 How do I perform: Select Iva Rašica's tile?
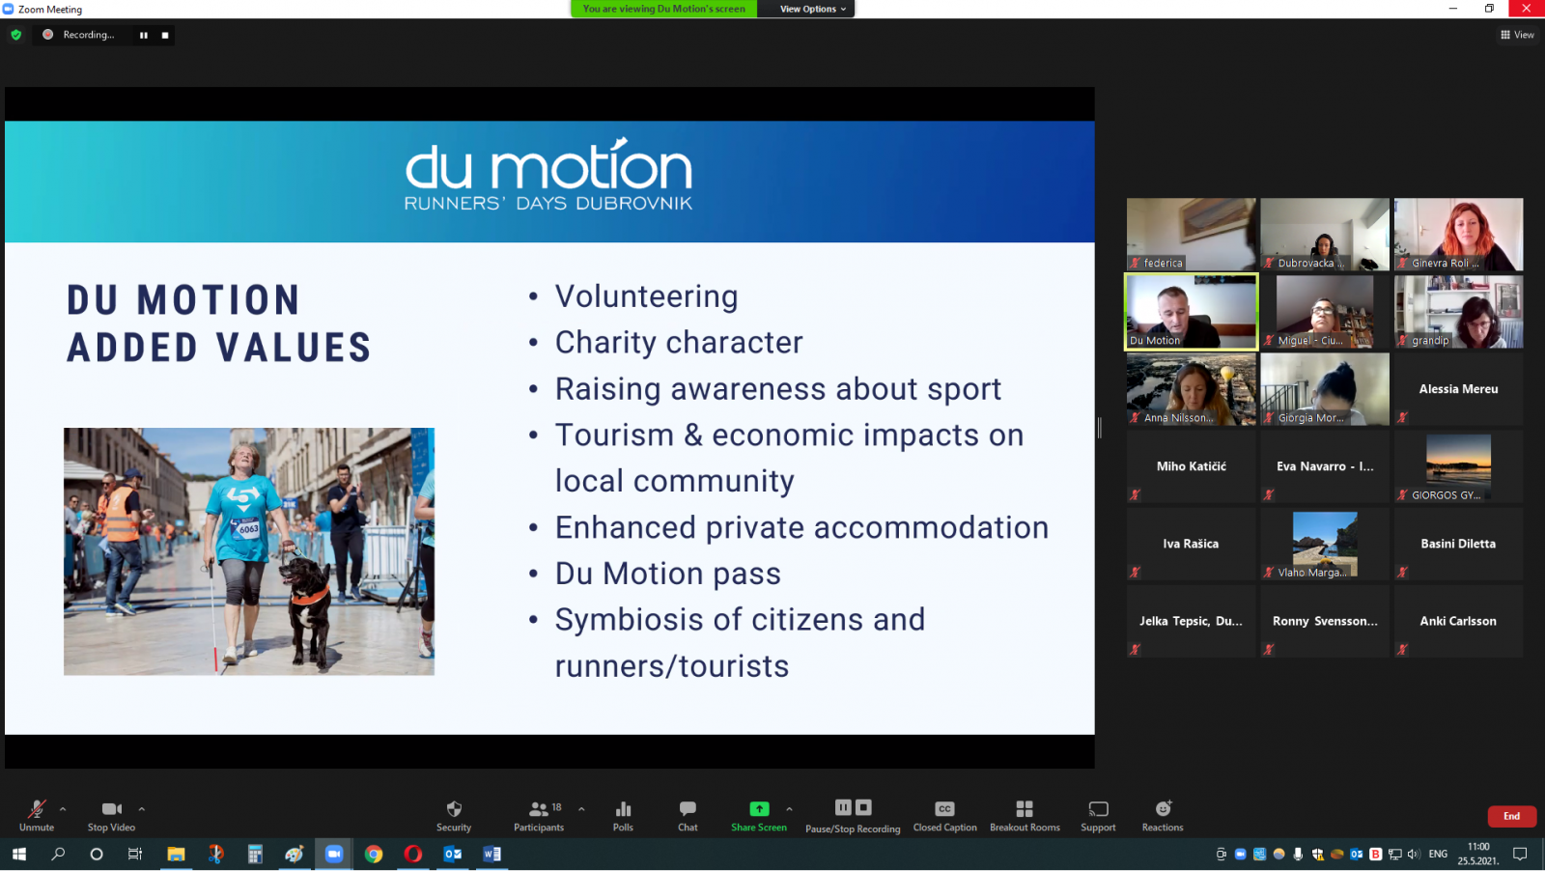[1192, 544]
